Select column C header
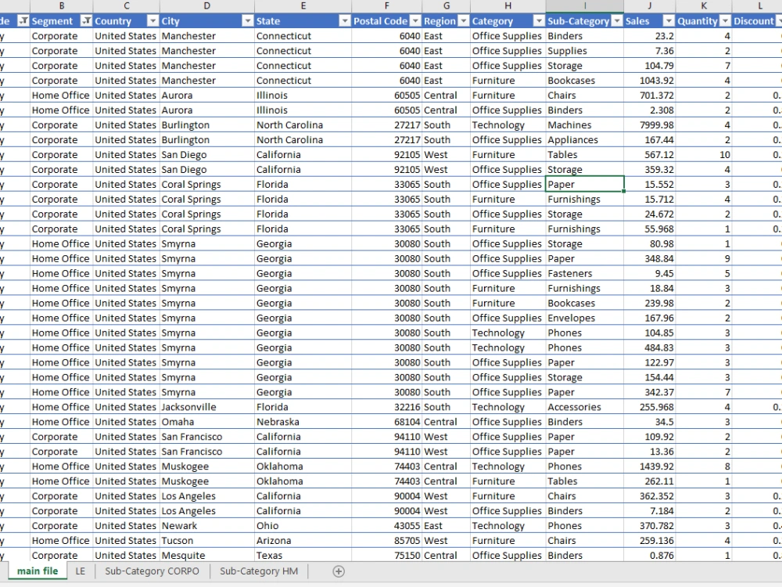The width and height of the screenshot is (782, 587). pyautogui.click(x=127, y=6)
